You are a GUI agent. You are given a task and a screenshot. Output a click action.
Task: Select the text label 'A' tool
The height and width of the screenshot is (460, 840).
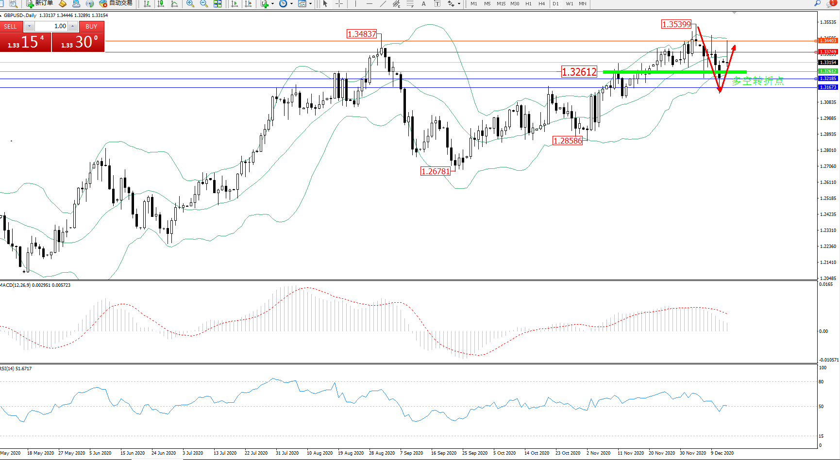[x=423, y=4]
